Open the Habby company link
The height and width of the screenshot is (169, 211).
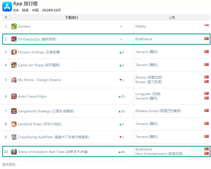click(x=140, y=26)
